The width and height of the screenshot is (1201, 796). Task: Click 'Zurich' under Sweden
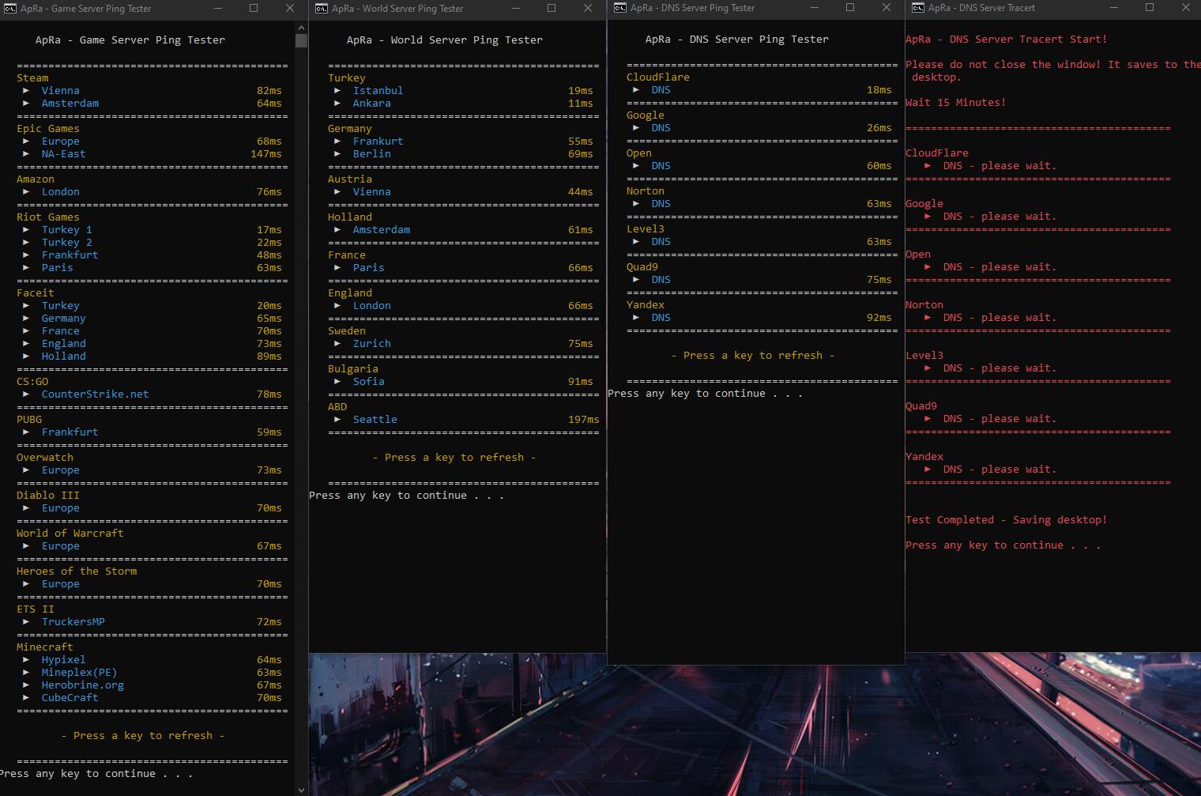pyautogui.click(x=372, y=344)
